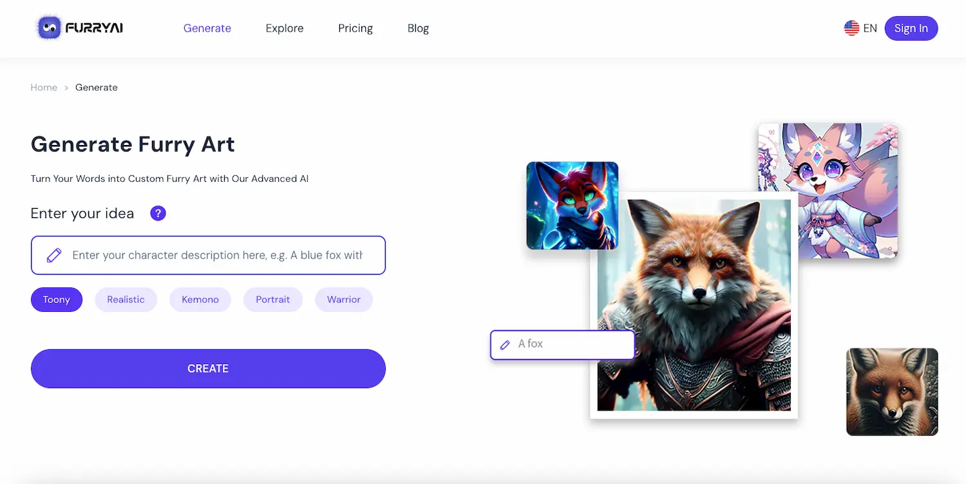Click the character description input field
This screenshot has width=966, height=484.
tap(213, 255)
